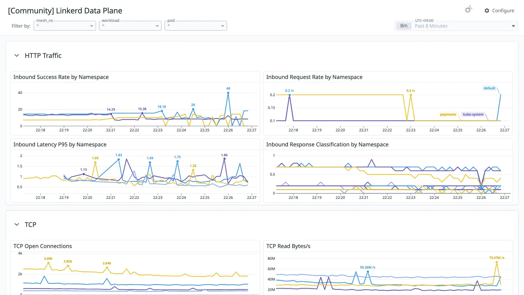Click the Inbound Success Rate by Namespace title
Viewport: 524px width, 295px height.
[x=61, y=77]
